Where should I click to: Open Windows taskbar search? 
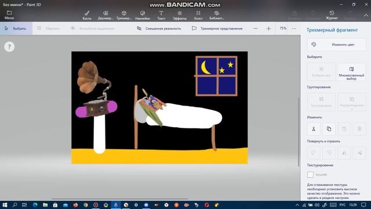pos(14,205)
